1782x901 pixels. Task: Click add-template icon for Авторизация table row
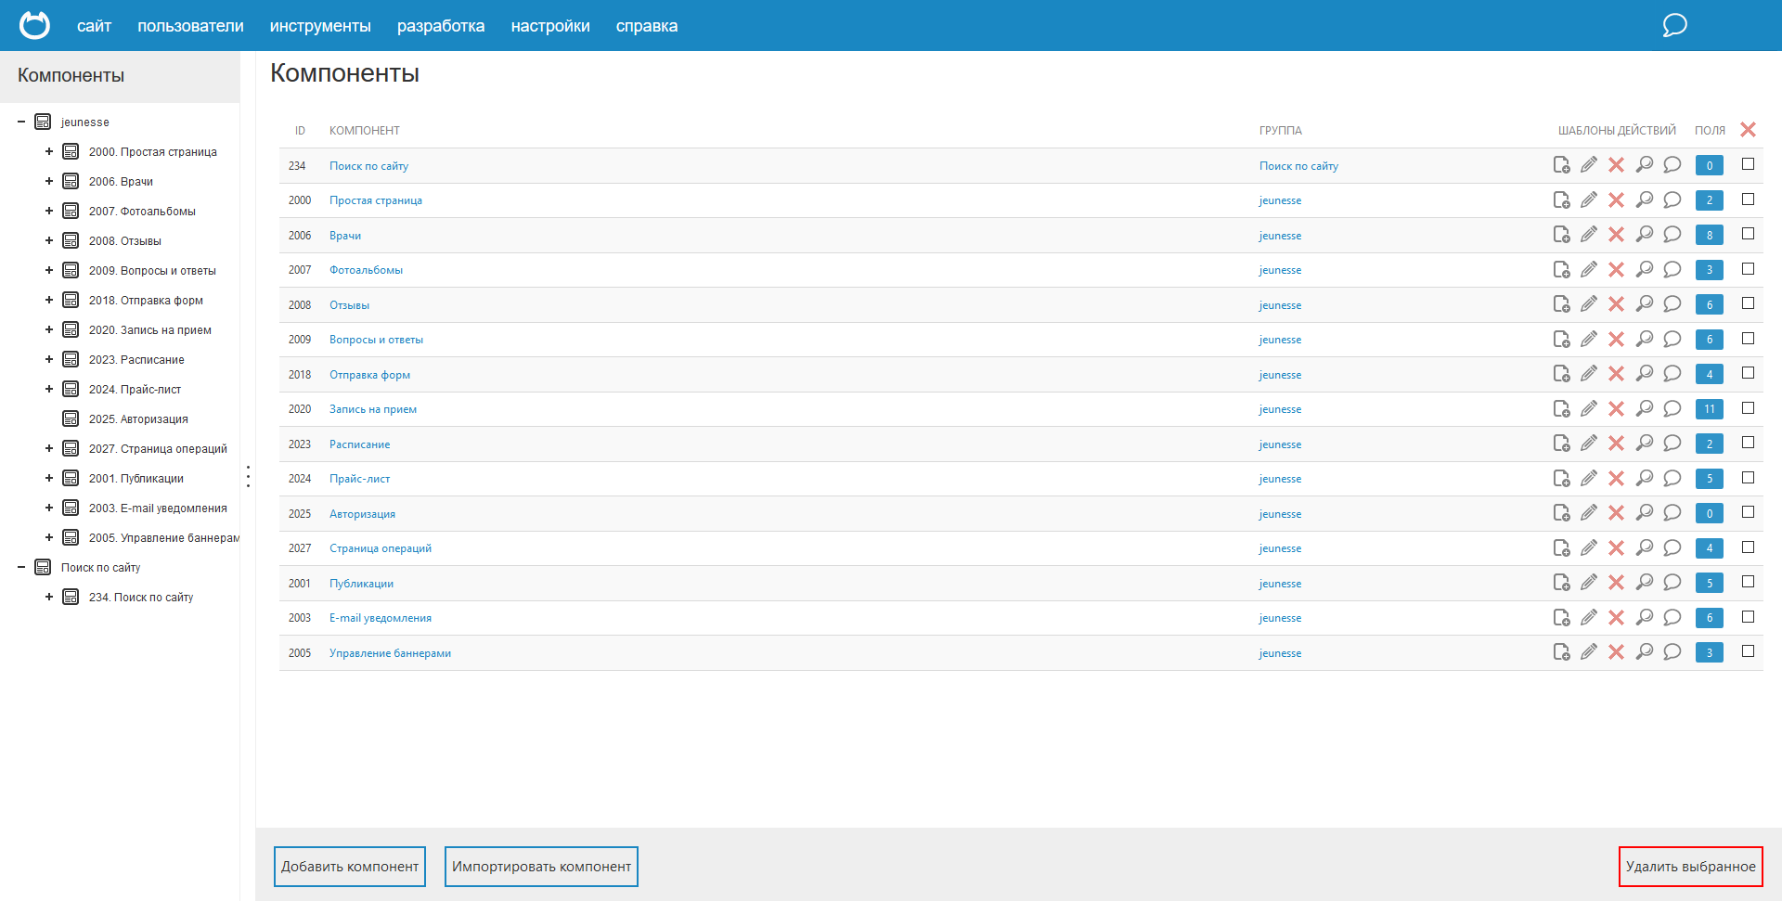point(1561,513)
